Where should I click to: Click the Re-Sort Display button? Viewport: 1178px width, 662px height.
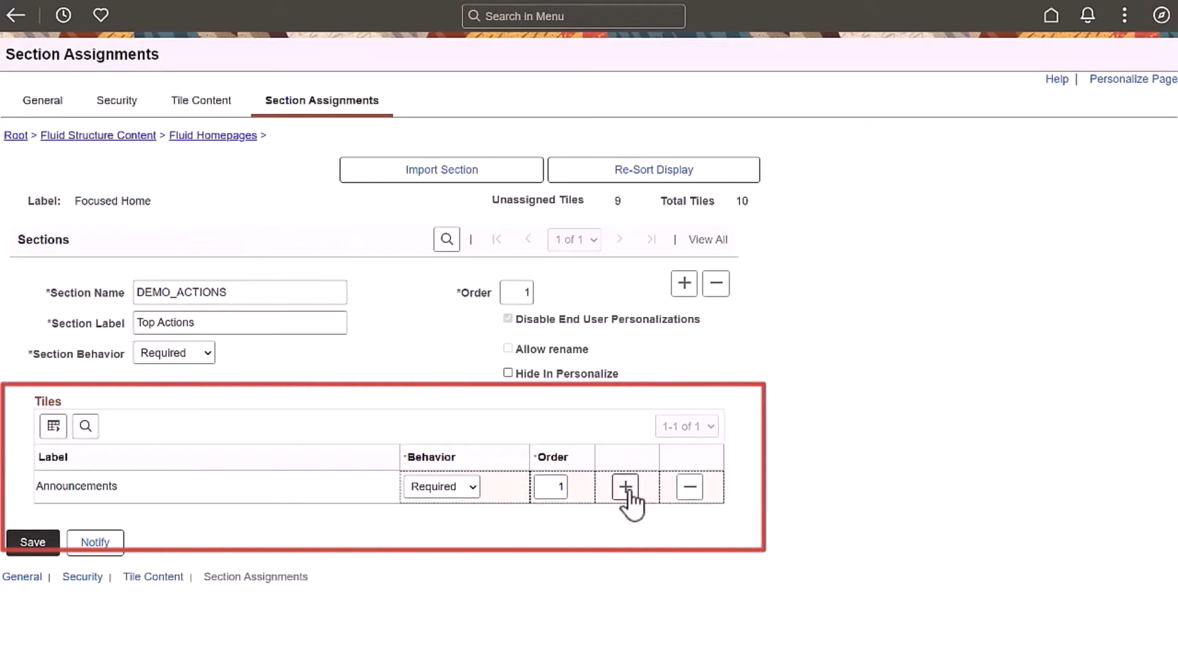click(653, 169)
